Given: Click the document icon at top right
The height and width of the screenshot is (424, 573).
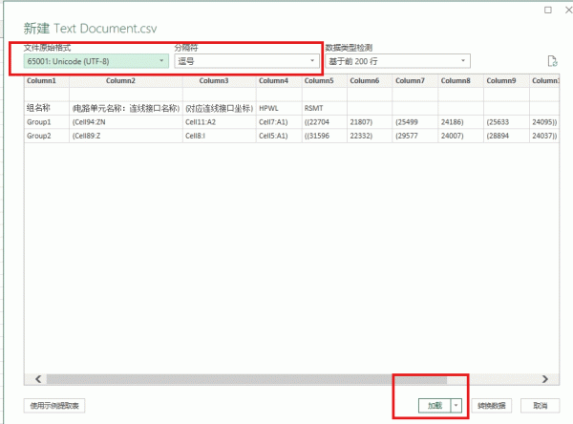Looking at the screenshot, I should click(x=551, y=61).
